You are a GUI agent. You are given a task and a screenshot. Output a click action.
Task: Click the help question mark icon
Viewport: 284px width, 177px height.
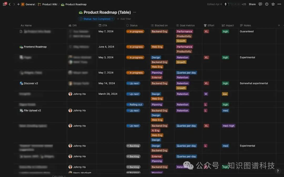pyautogui.click(x=278, y=171)
